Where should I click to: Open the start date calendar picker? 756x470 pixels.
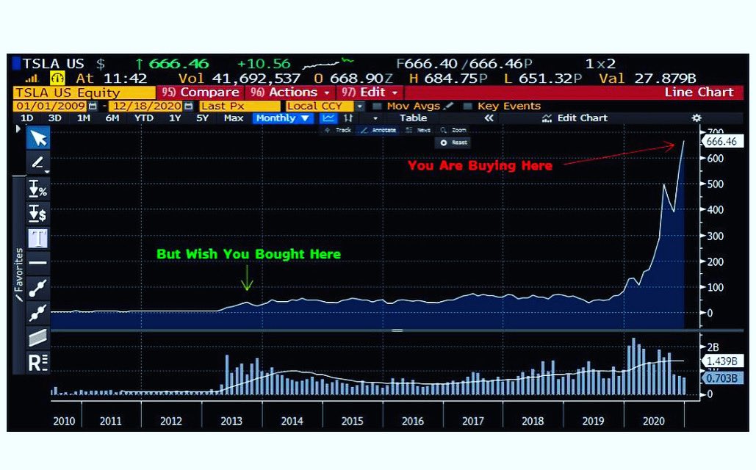click(x=93, y=106)
